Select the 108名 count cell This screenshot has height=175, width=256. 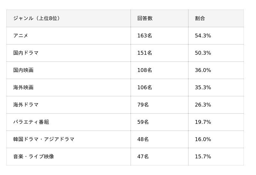point(145,70)
